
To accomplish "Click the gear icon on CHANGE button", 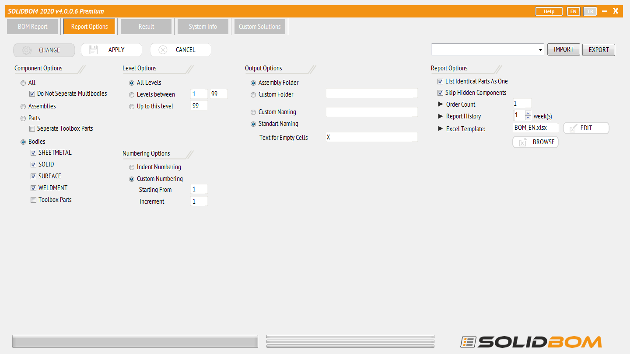I will click(27, 50).
